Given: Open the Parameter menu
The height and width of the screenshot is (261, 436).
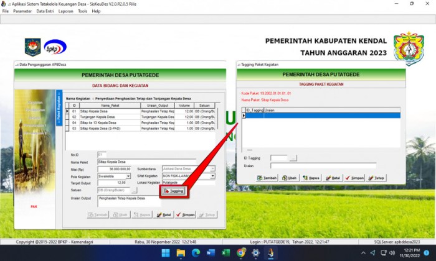Looking at the screenshot, I should [22, 11].
